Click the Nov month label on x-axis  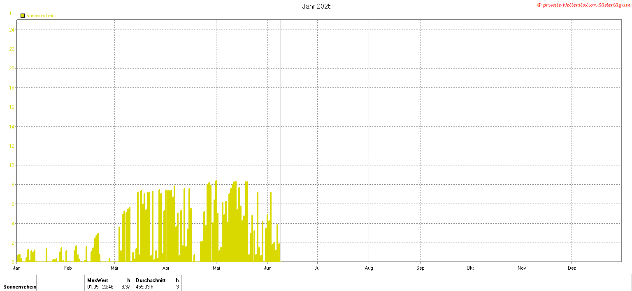[x=522, y=268]
